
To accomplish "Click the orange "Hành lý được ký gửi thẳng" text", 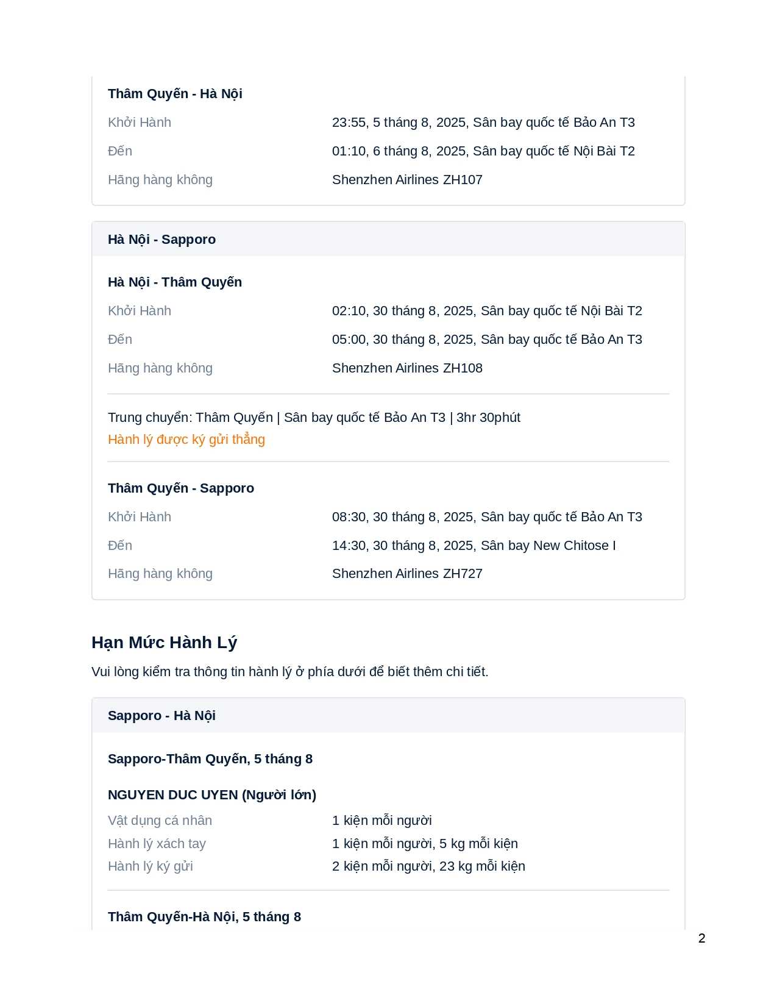I will click(x=186, y=440).
